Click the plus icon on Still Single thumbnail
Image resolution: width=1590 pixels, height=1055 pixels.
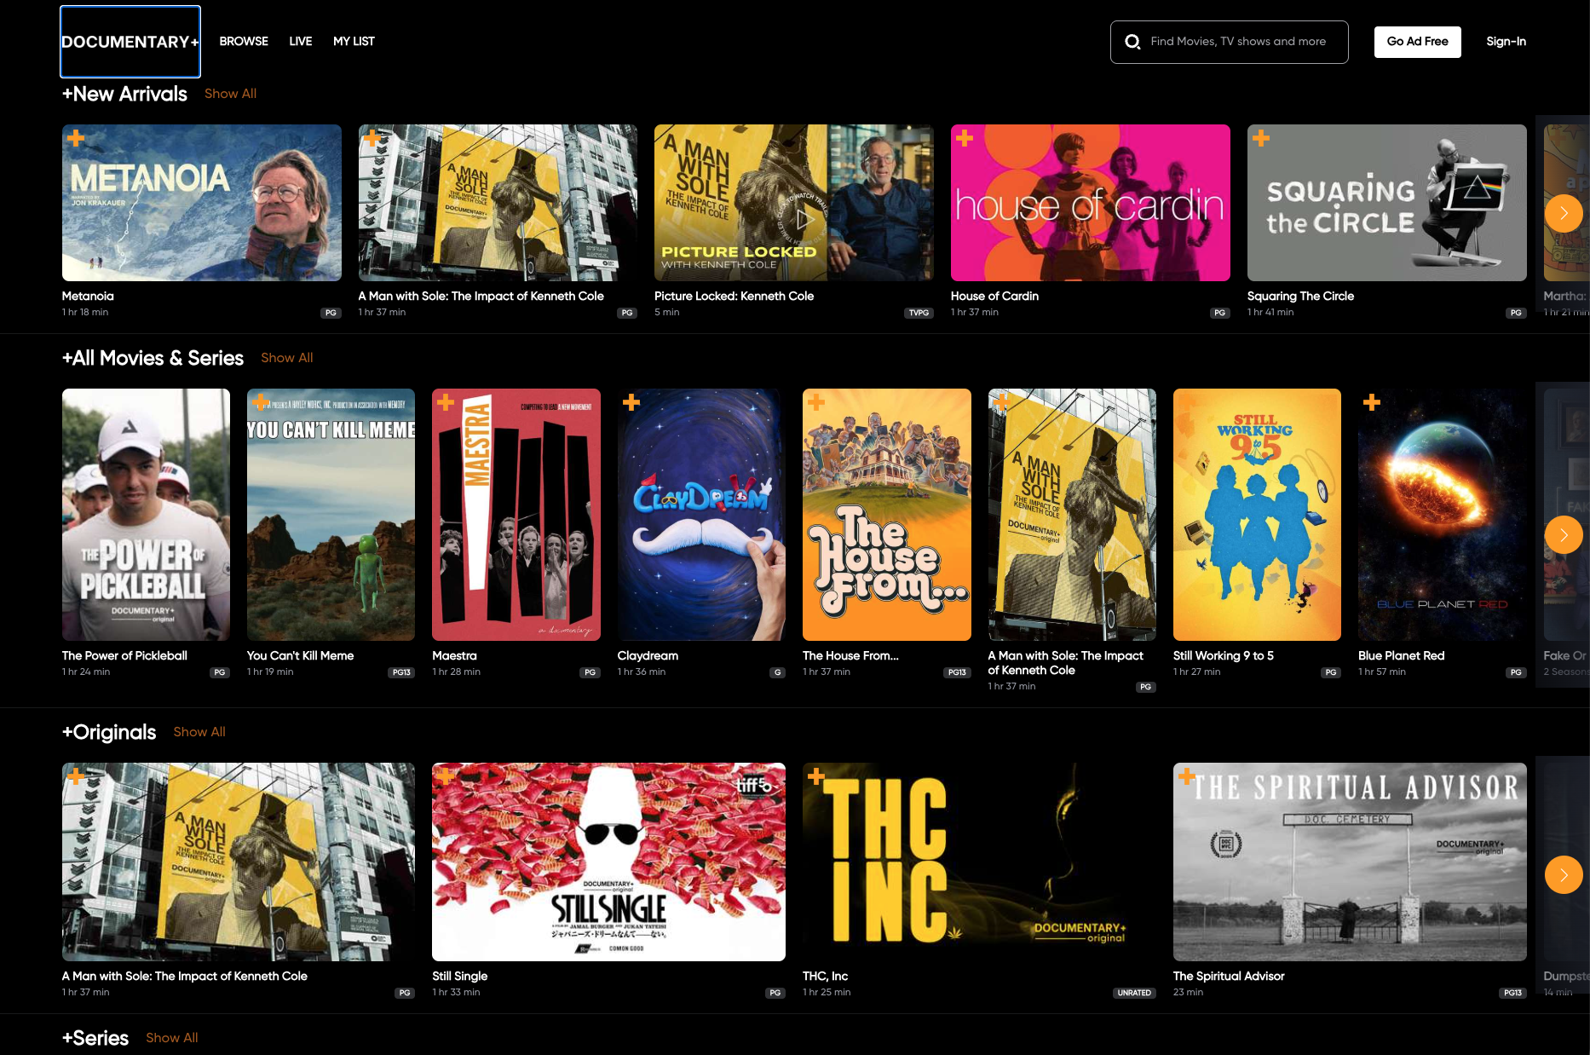[x=446, y=776]
